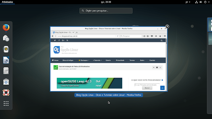This screenshot has height=119, width=212.
Task: Open Firefox from the dash
Action: click(6, 28)
